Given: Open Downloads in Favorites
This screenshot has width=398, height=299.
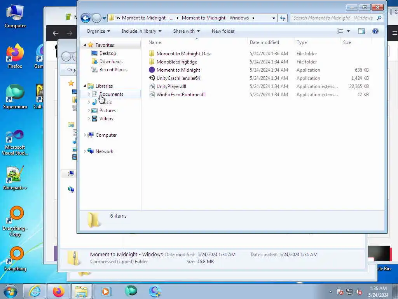Looking at the screenshot, I should pyautogui.click(x=111, y=61).
